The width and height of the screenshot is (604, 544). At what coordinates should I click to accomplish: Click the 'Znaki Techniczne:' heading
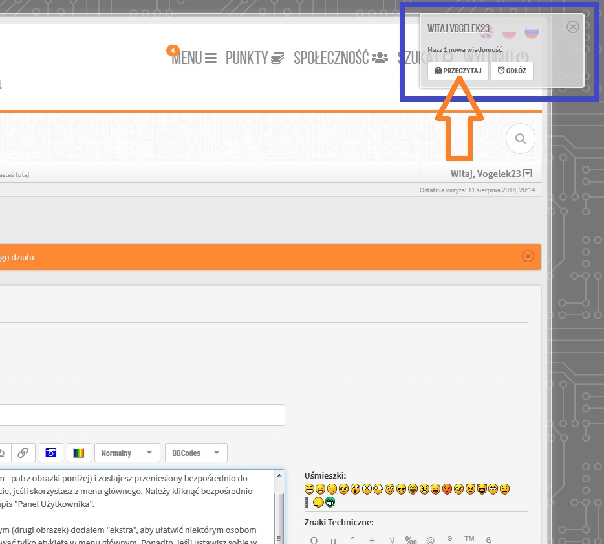(339, 522)
